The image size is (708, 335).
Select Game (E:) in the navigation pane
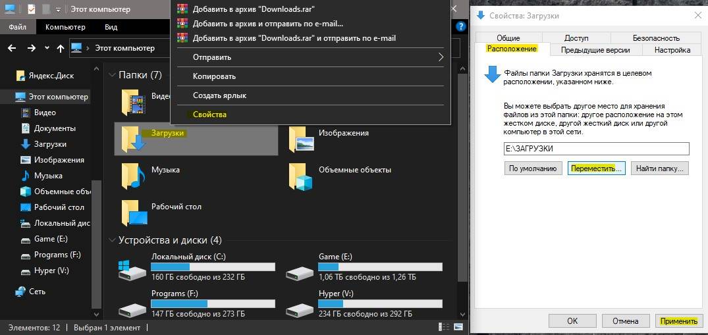pyautogui.click(x=44, y=239)
